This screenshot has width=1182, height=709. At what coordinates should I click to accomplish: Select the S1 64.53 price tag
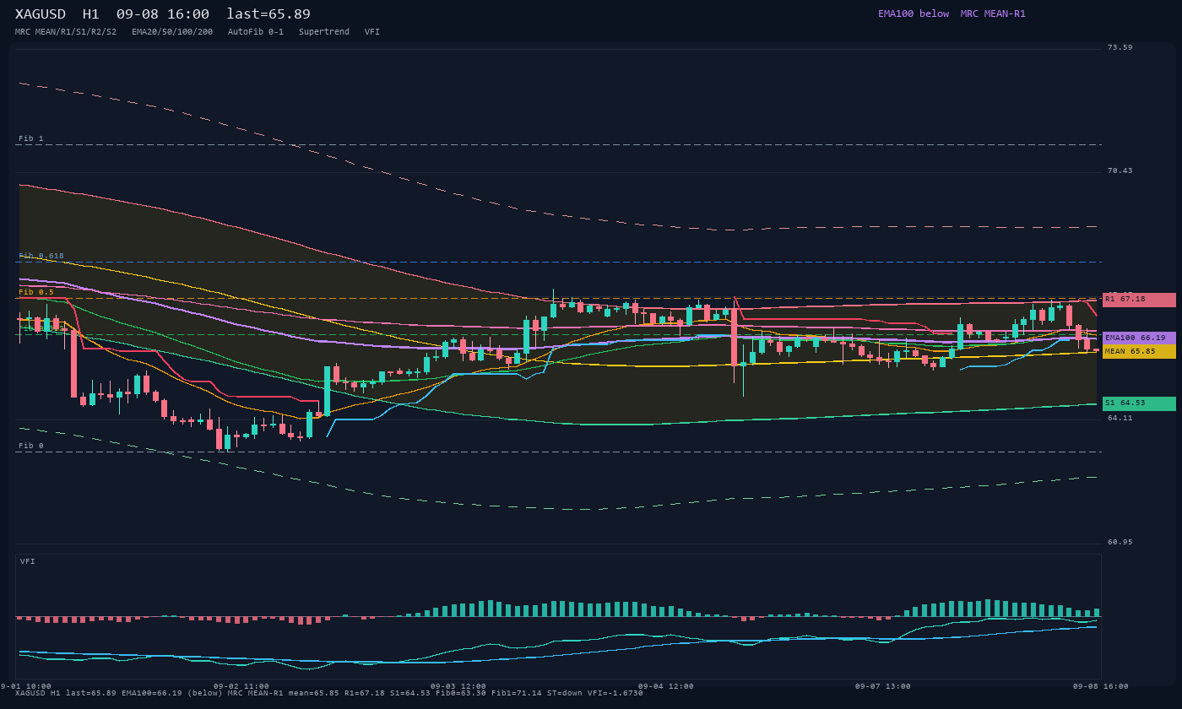click(x=1139, y=403)
